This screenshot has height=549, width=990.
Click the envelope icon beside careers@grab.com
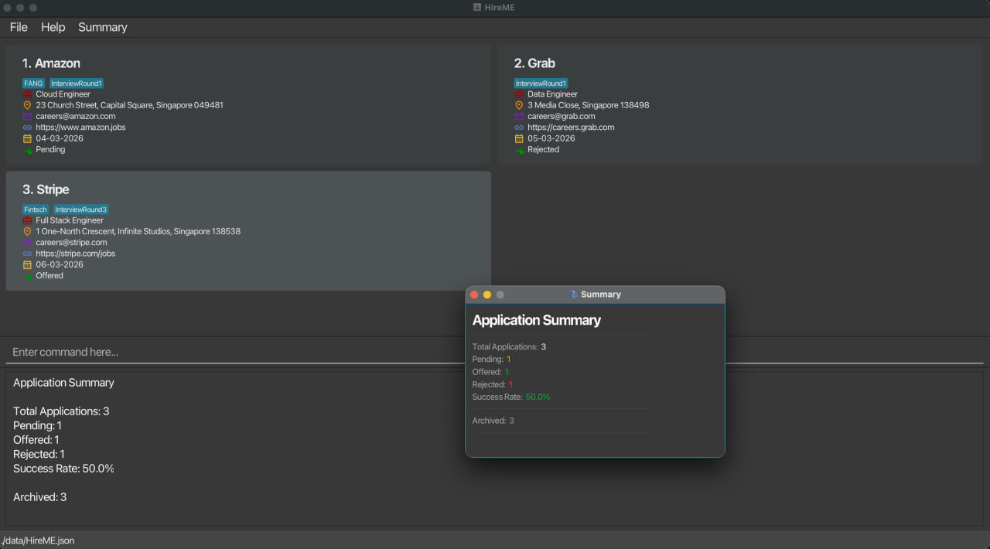518,116
